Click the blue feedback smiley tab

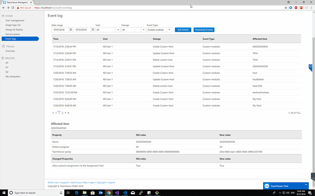[310, 67]
